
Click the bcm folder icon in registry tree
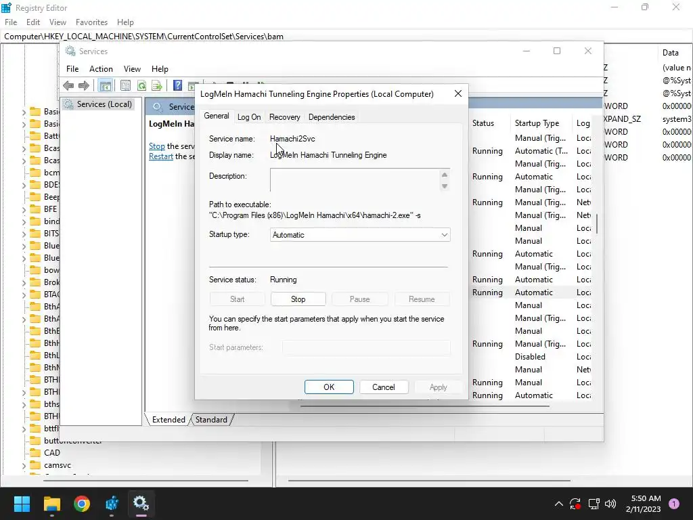(35, 173)
